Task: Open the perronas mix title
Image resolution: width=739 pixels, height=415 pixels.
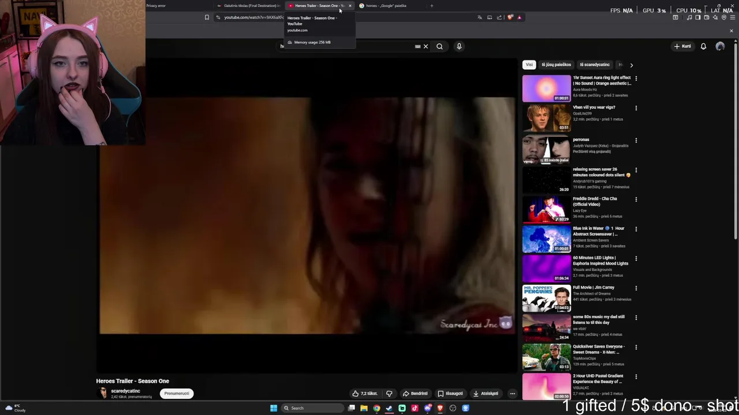Action: coord(581,139)
